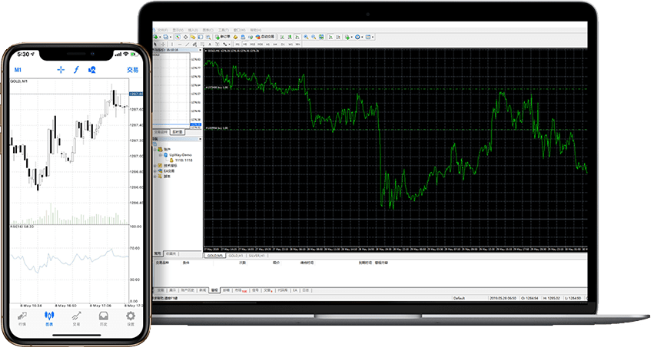Open indicators via the f icon
The height and width of the screenshot is (354, 654).
[76, 70]
